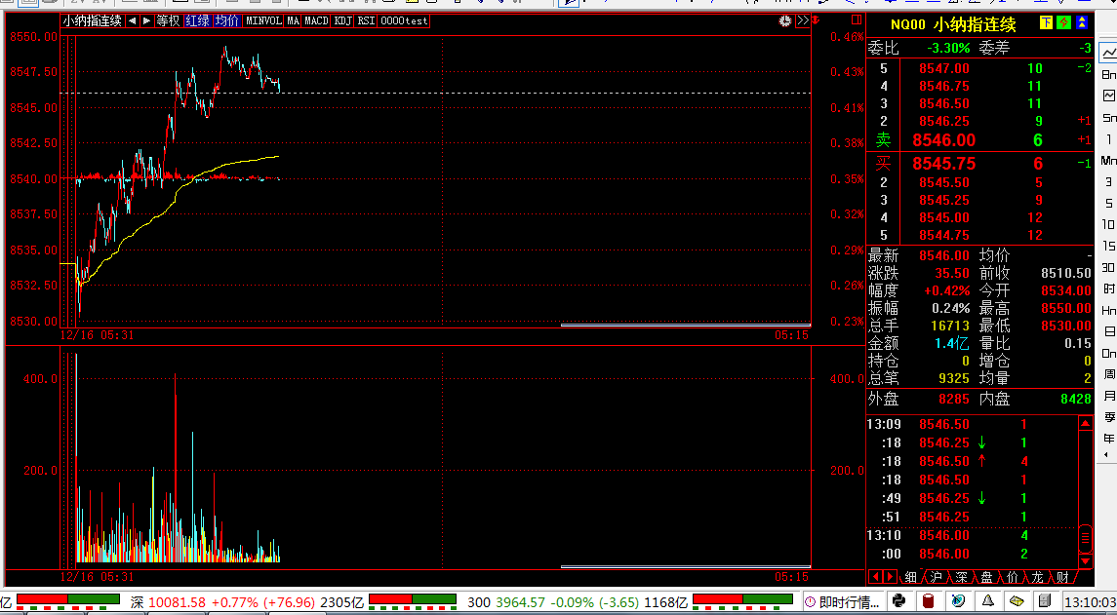The width and height of the screenshot is (1117, 615).
Task: Click the double-chevron expand icon beside gear
Action: pos(803,20)
